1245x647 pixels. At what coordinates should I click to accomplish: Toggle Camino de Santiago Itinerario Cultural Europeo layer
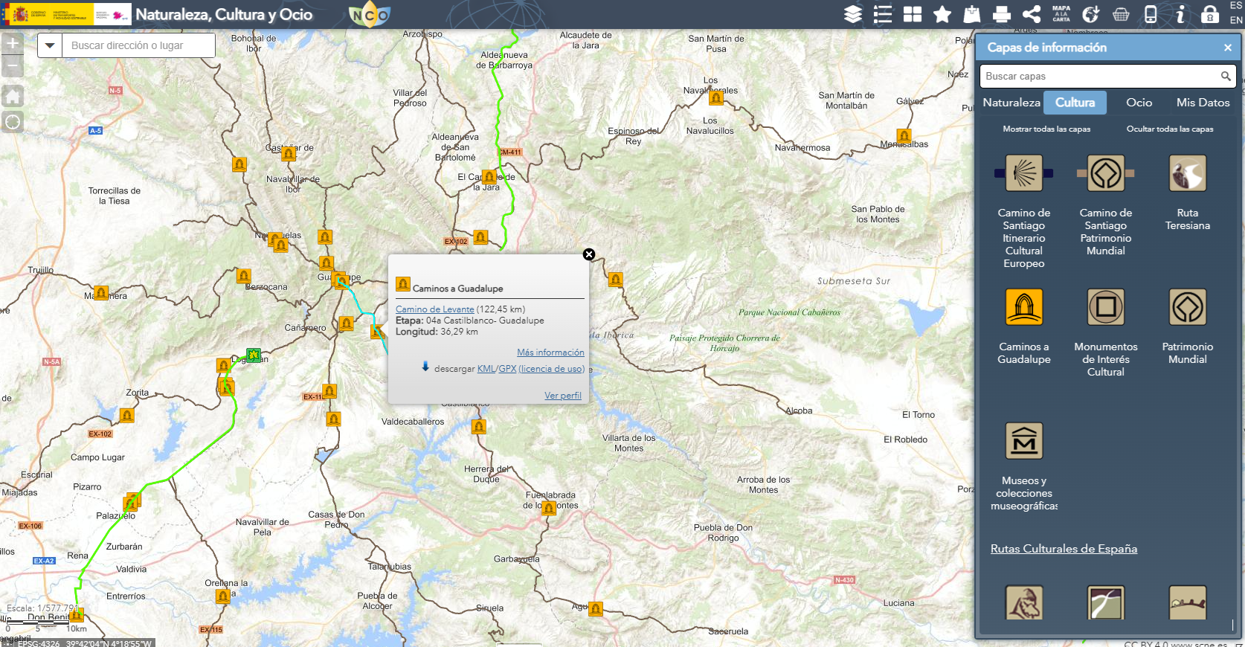point(1024,173)
